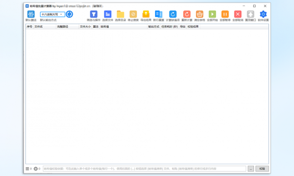
Task: Click the 哈希值 column header
Action: click(x=123, y=27)
